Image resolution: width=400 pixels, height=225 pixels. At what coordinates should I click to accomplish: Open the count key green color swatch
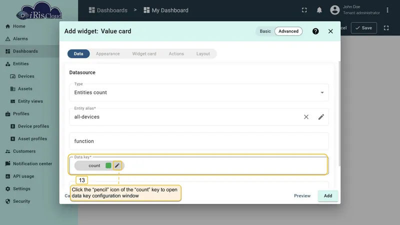[x=108, y=165]
